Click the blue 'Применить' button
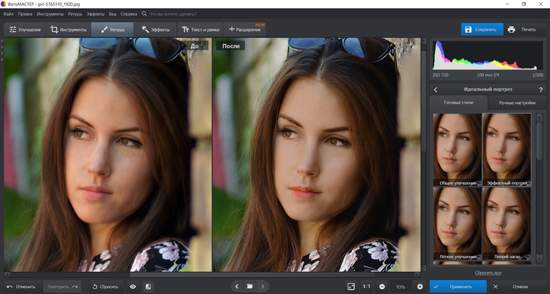The height and width of the screenshot is (294, 550). pos(458,286)
